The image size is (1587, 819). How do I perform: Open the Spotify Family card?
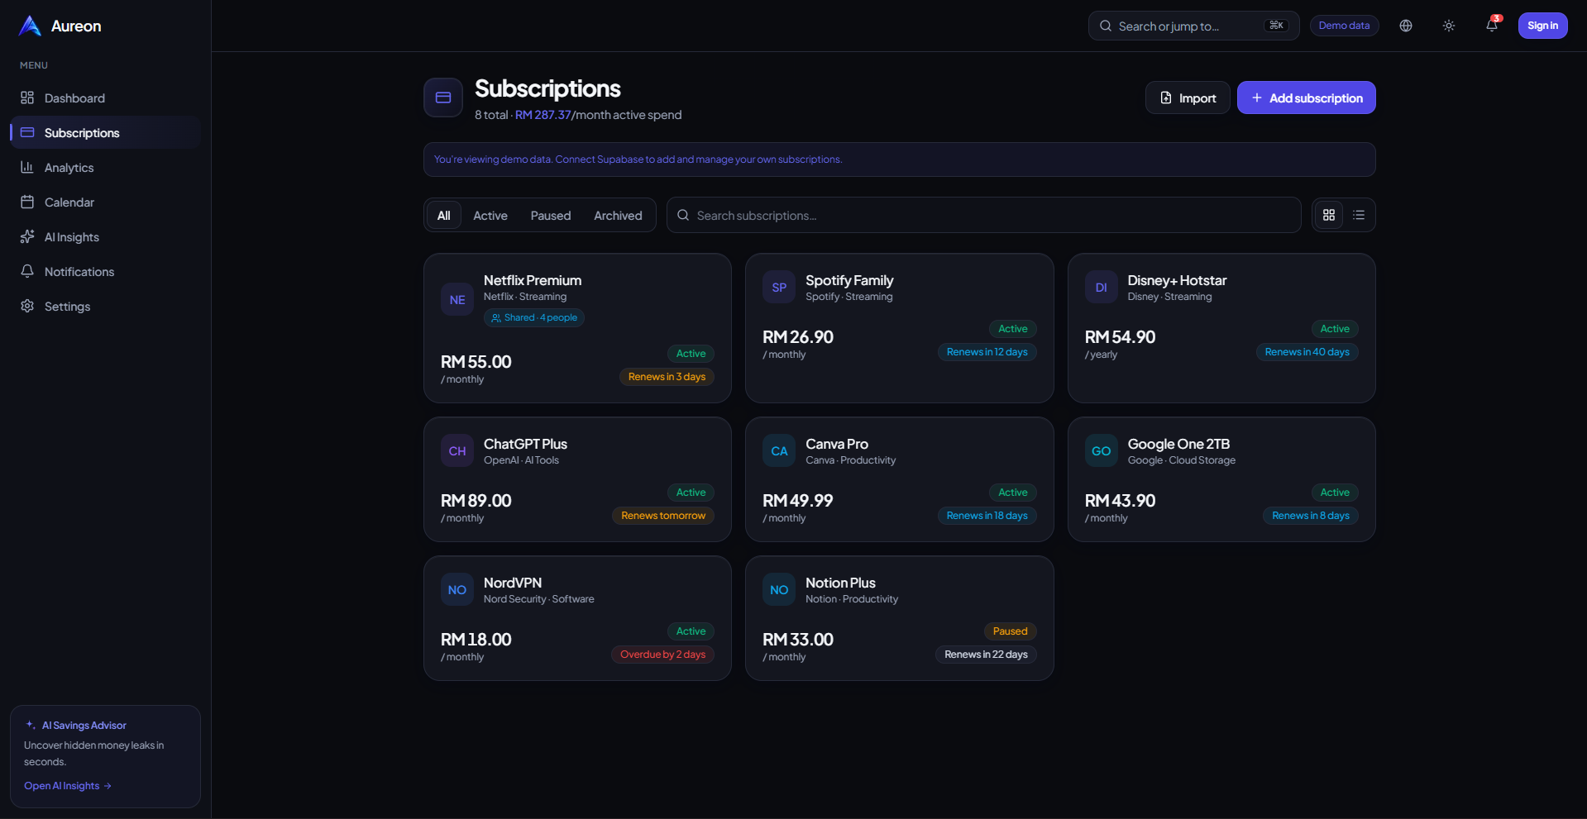[x=899, y=328]
